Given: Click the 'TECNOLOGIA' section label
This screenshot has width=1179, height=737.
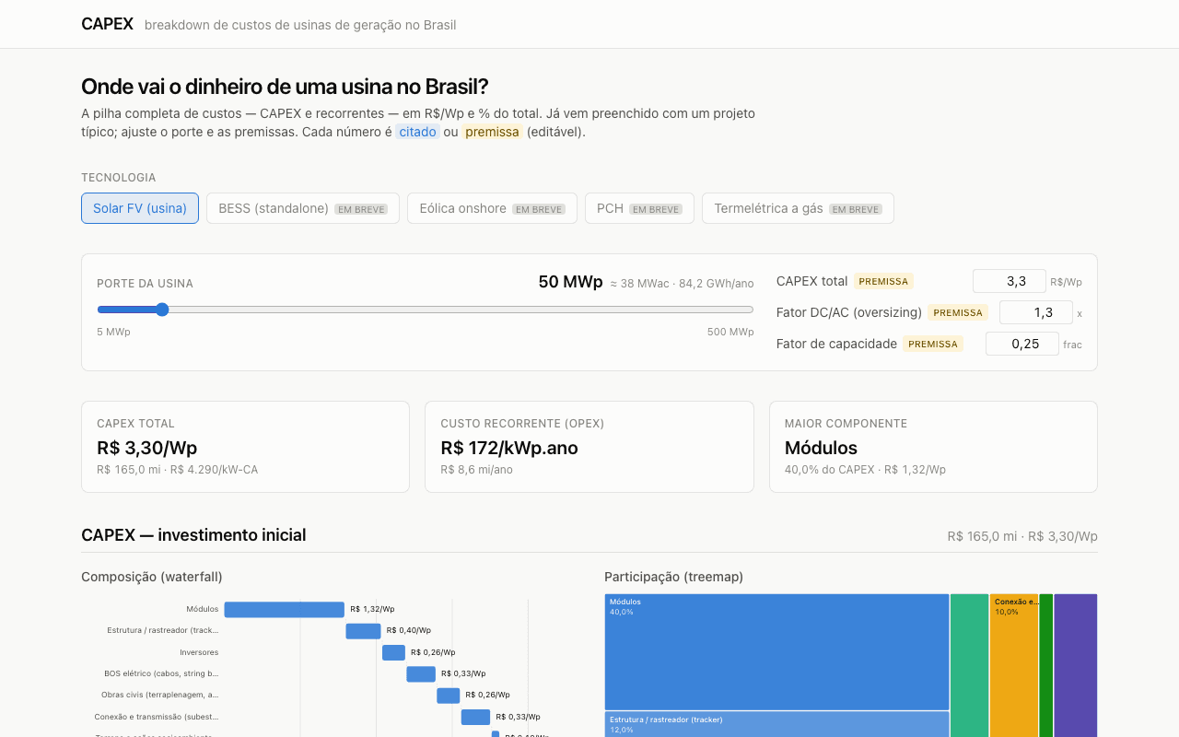Looking at the screenshot, I should pos(119,178).
